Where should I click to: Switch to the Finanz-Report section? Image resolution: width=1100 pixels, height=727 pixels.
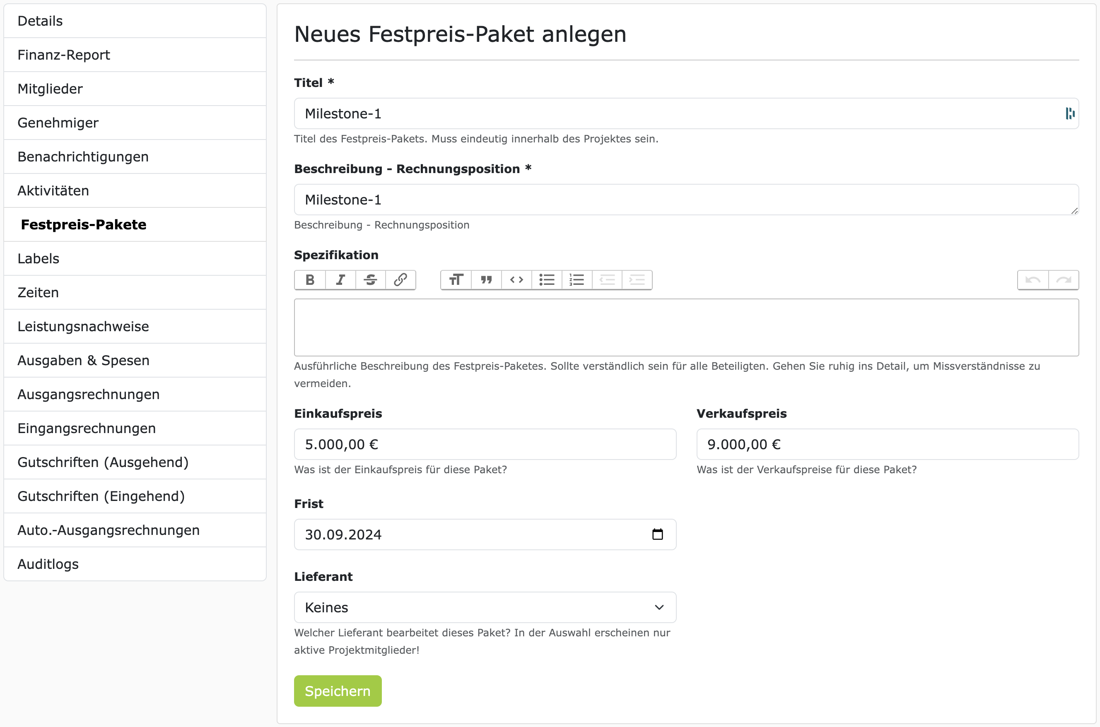click(x=63, y=54)
